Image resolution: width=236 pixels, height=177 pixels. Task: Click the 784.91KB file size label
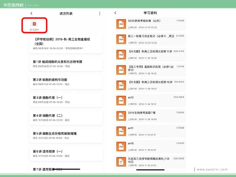[179, 82]
